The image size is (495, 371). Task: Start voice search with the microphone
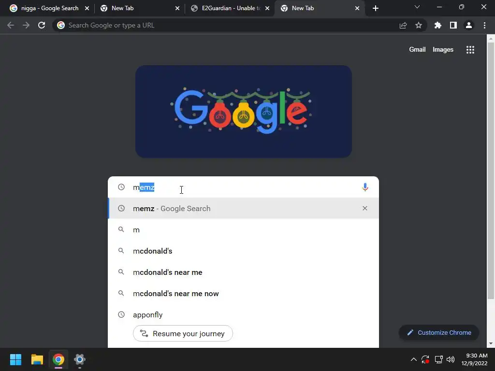365,187
